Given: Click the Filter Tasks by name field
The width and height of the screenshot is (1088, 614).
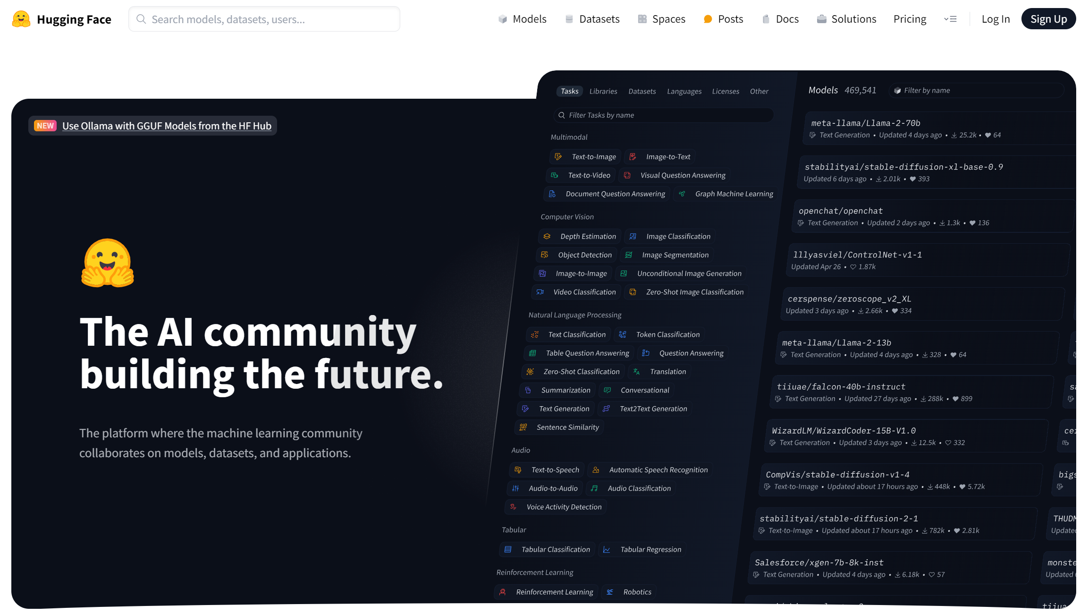Looking at the screenshot, I should tap(664, 115).
